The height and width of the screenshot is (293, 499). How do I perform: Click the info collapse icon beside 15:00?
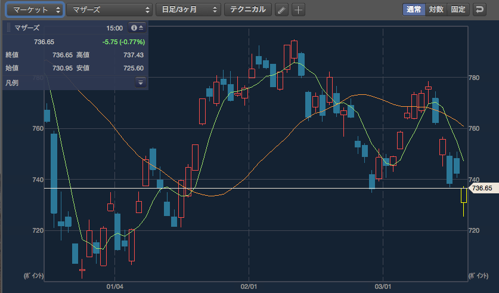(x=137, y=28)
